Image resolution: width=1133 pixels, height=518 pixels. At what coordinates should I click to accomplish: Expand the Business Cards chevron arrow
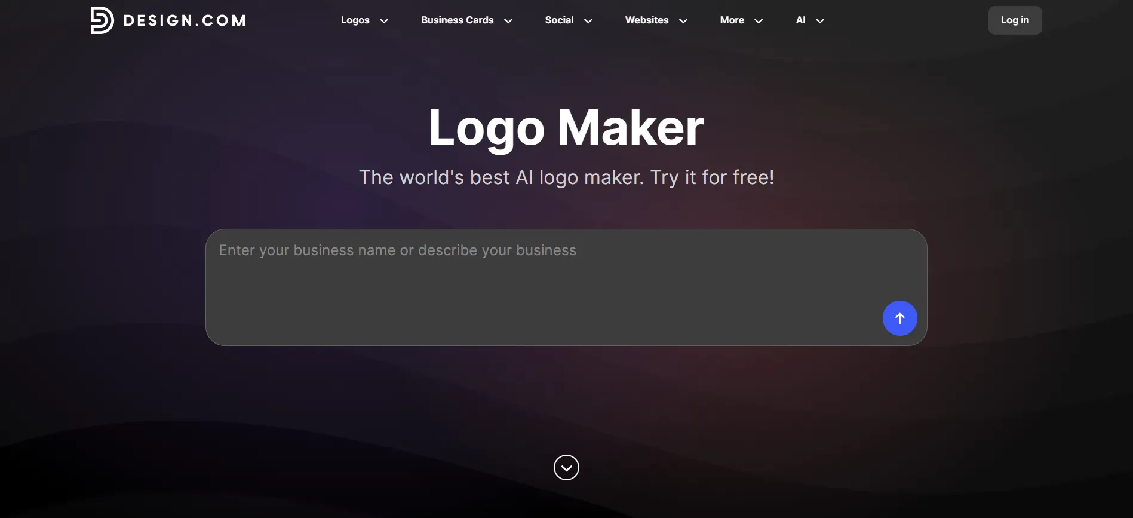point(508,21)
